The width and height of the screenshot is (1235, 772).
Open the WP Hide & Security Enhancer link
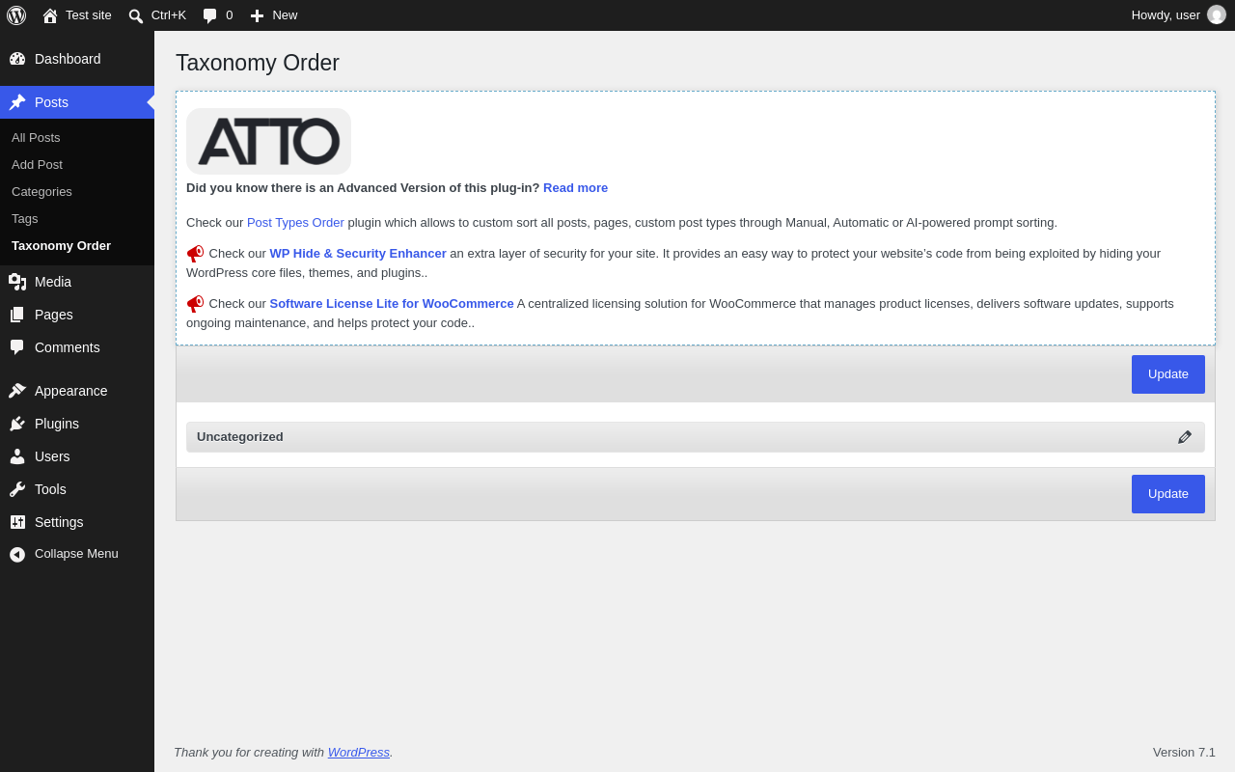[x=358, y=253]
